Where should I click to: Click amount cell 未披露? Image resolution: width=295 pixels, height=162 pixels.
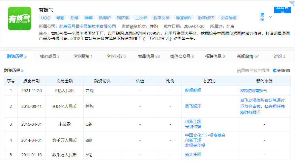(64, 124)
